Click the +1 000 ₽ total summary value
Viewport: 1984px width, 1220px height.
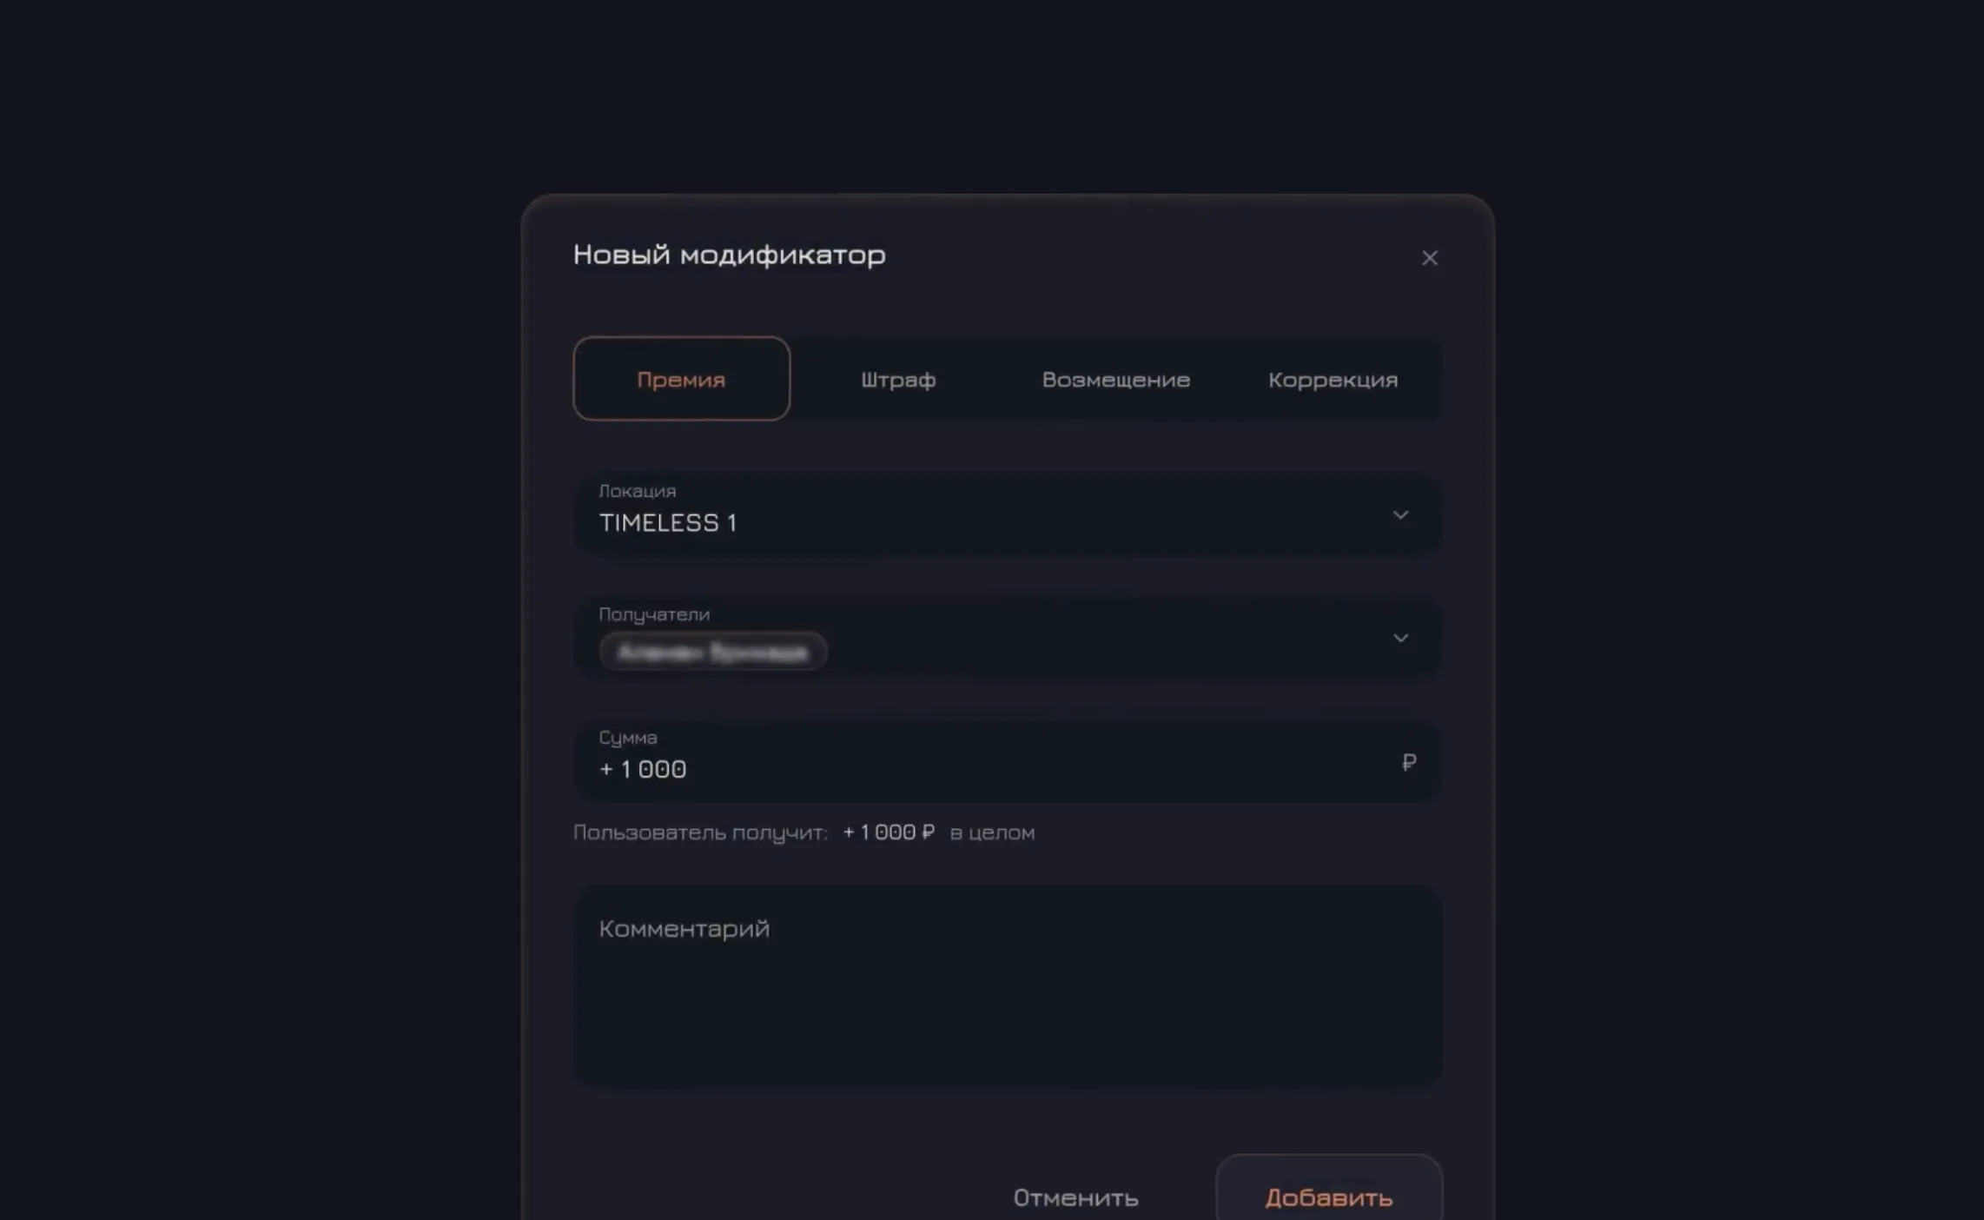point(888,832)
